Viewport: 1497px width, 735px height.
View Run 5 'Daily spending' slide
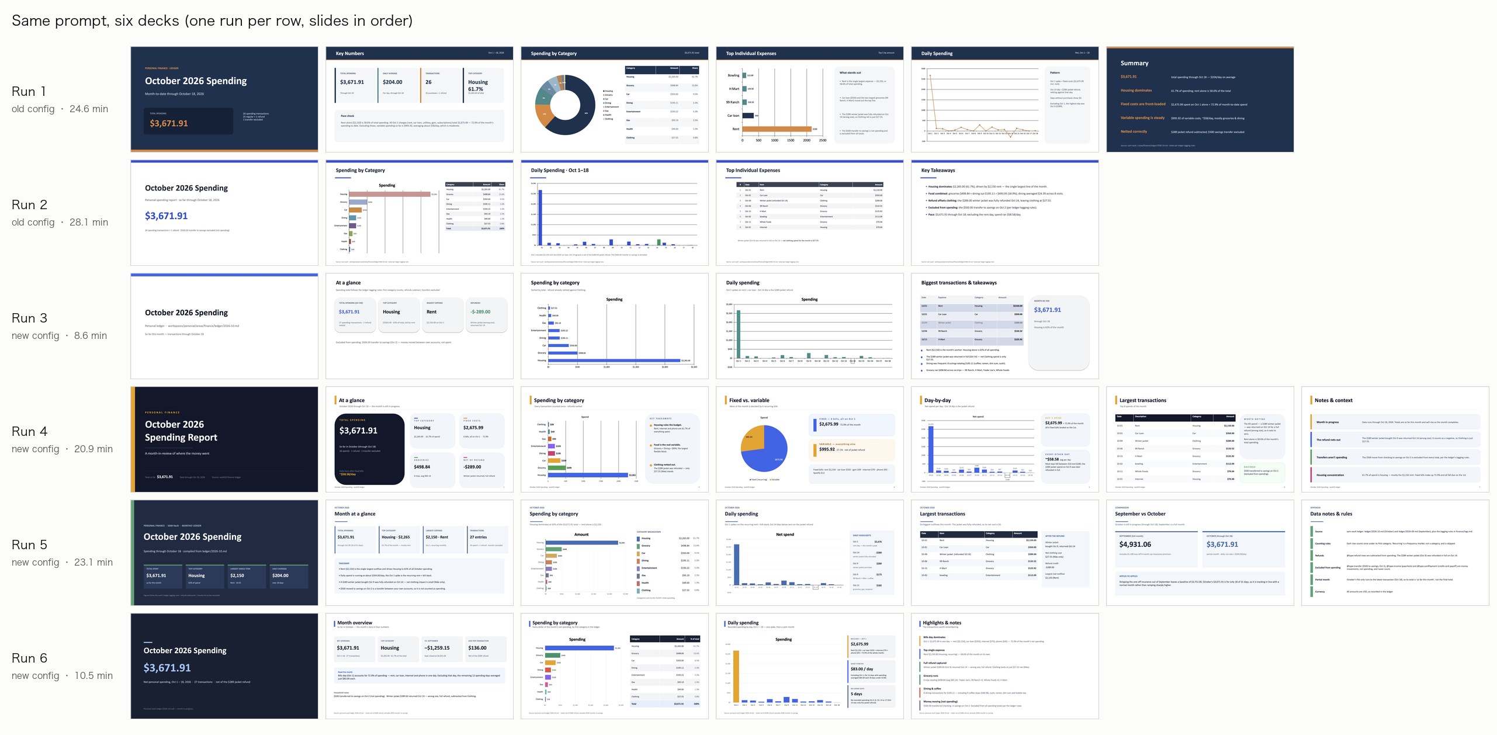810,553
